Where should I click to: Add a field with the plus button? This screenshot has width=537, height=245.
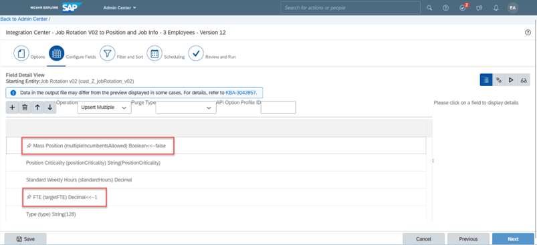(12, 107)
